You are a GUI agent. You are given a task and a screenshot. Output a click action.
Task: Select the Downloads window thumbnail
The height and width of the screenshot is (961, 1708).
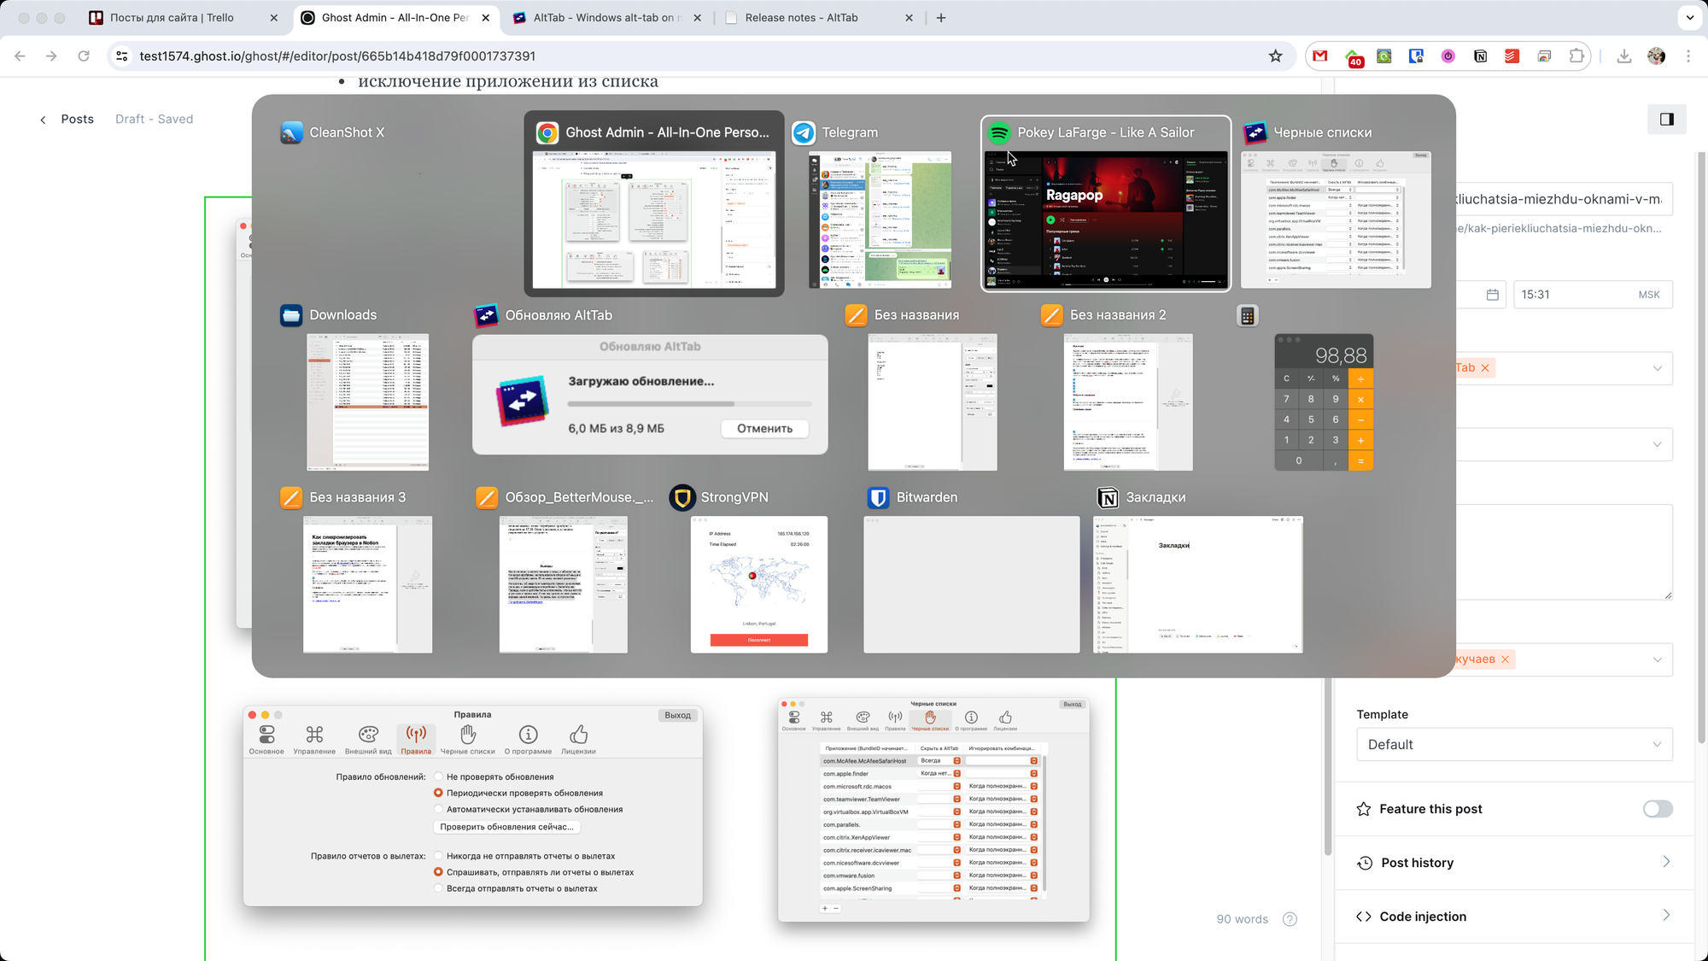pyautogui.click(x=367, y=402)
